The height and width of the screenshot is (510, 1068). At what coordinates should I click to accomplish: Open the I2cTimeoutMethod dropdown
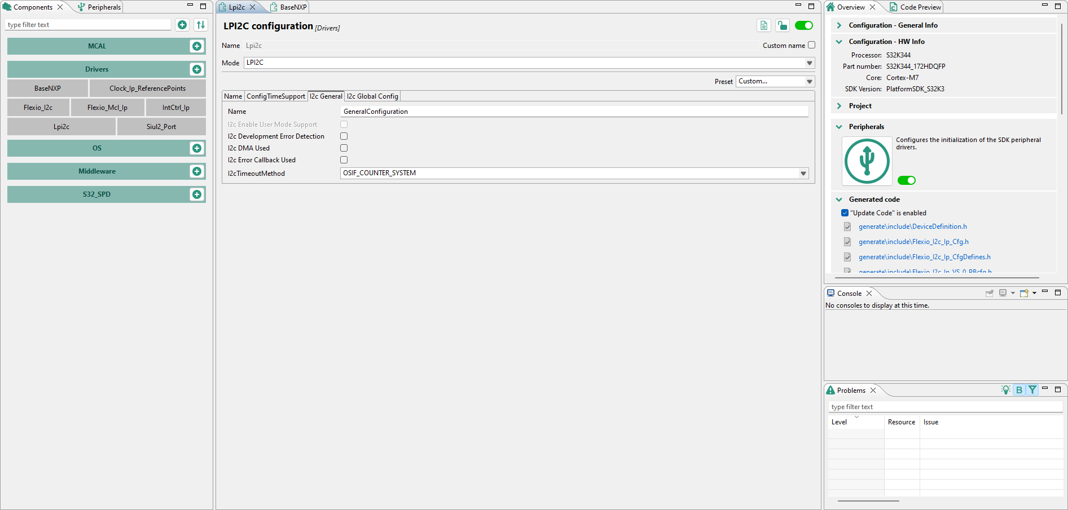click(803, 173)
